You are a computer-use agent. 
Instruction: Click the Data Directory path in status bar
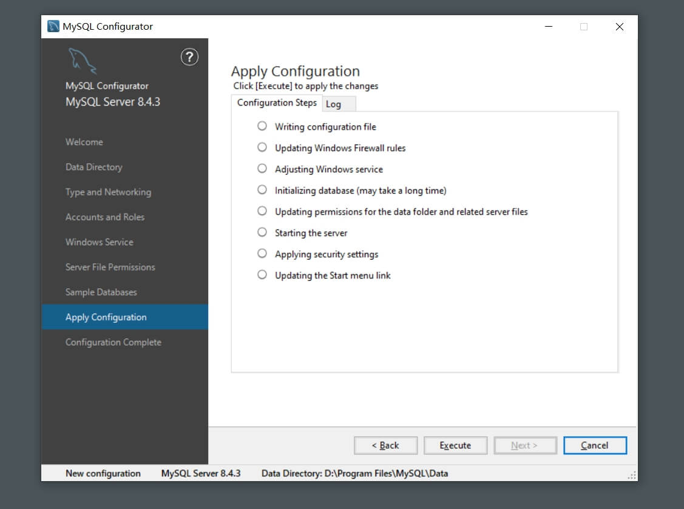[354, 473]
